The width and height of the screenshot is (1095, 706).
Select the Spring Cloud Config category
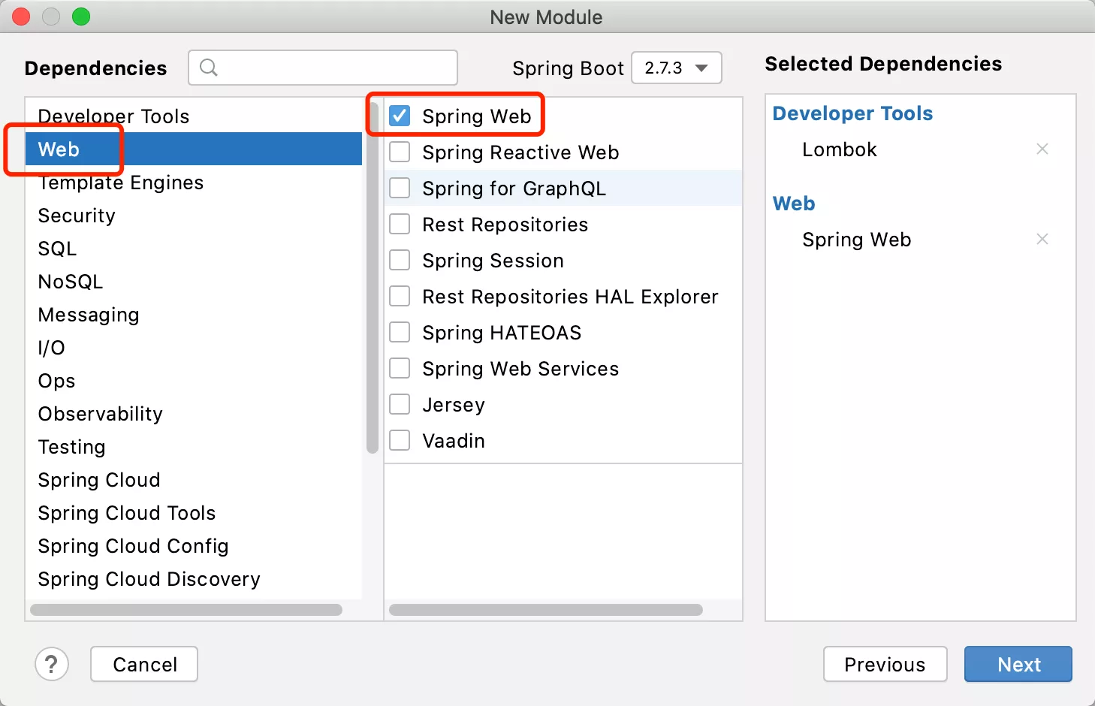coord(194,546)
